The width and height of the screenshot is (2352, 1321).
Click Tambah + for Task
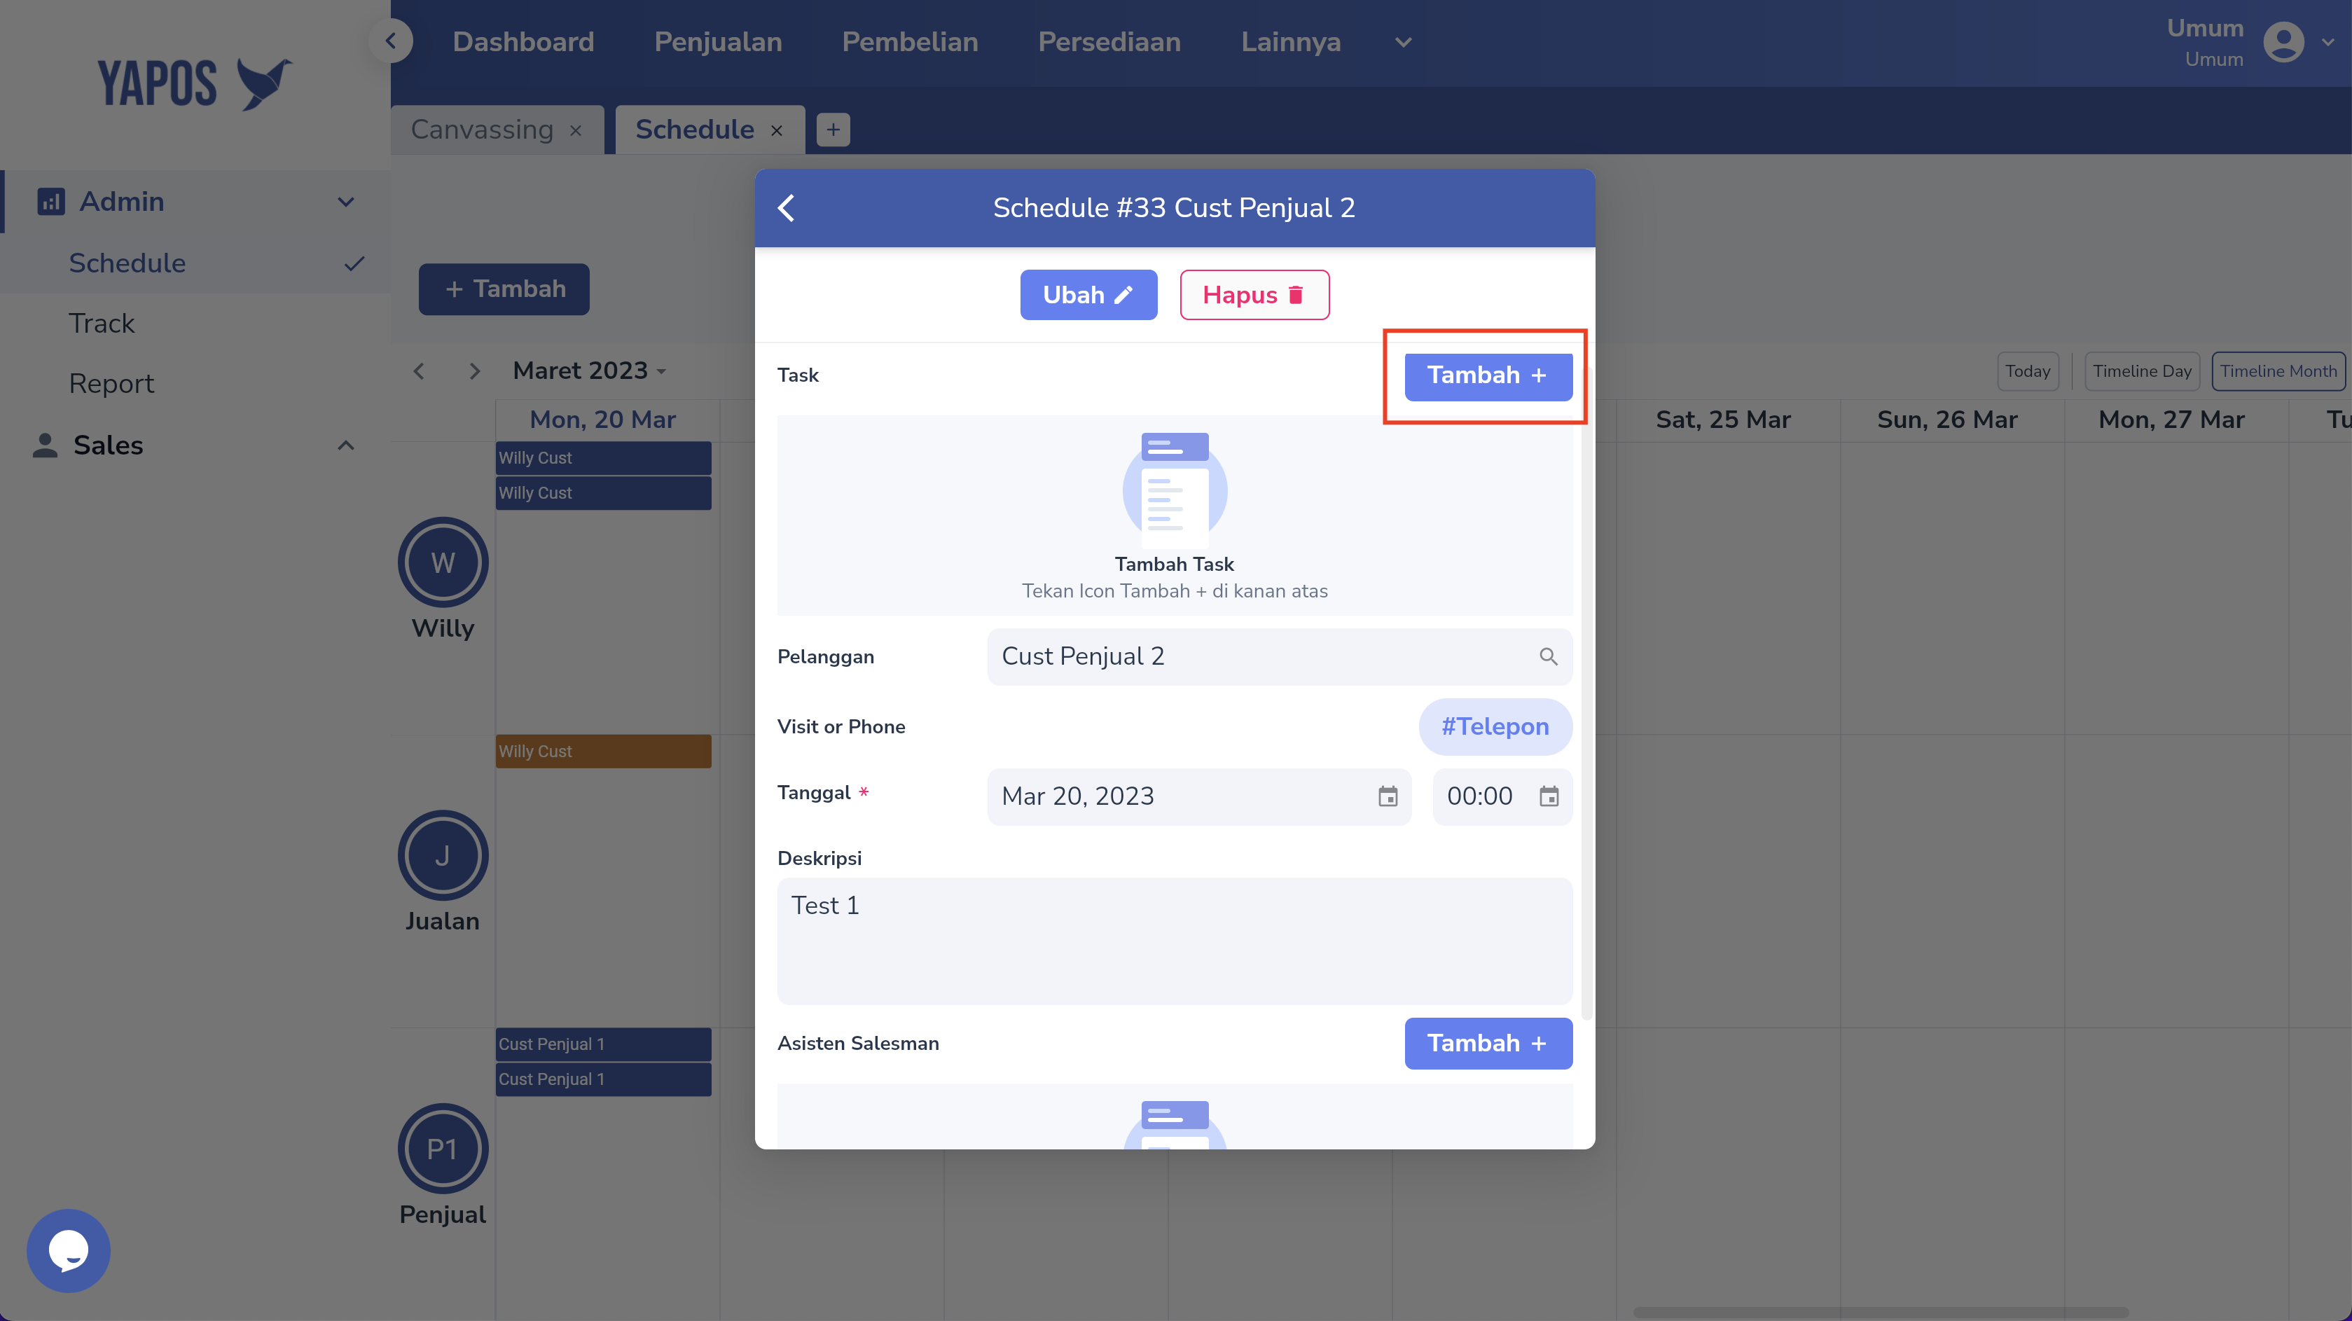click(1488, 375)
